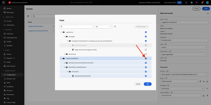This screenshot has width=211, height=105.
Task: Edit fields with the pencil icon
Action: 200,81
